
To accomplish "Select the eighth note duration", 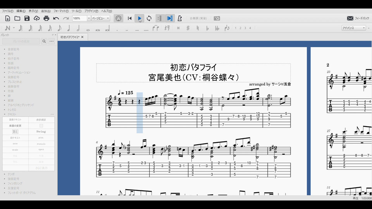I will (59, 28).
